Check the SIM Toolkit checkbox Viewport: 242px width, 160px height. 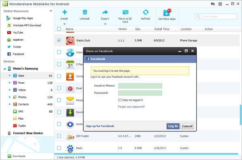pos(59,136)
